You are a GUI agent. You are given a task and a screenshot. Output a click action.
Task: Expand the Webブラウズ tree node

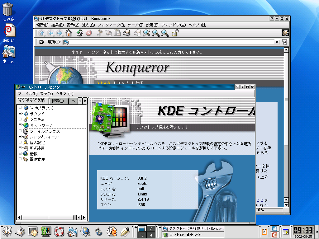pos(20,107)
